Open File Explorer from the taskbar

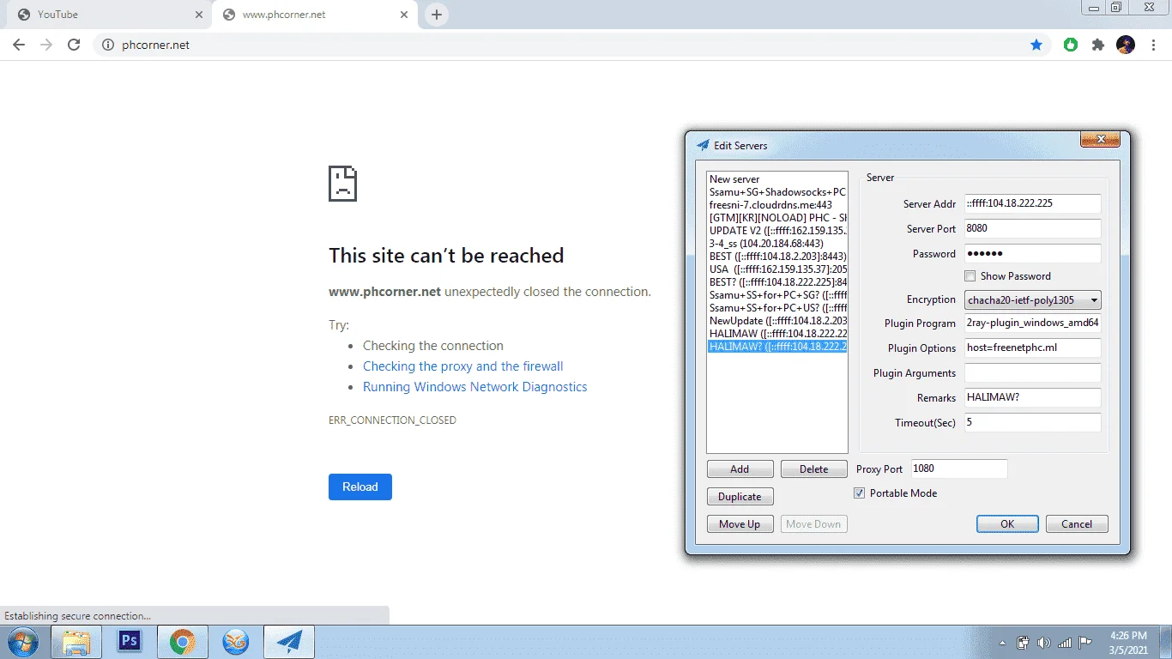click(76, 642)
